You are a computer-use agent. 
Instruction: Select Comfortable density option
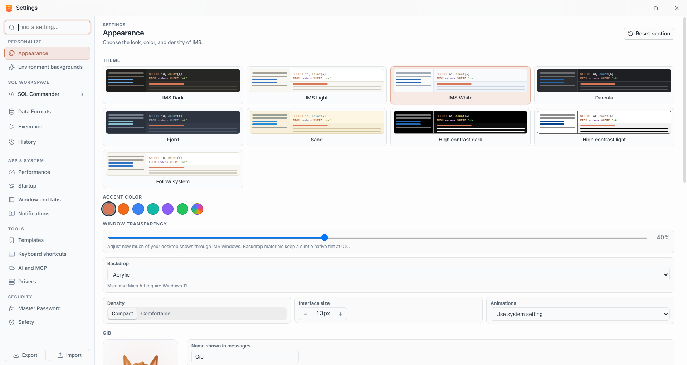156,314
